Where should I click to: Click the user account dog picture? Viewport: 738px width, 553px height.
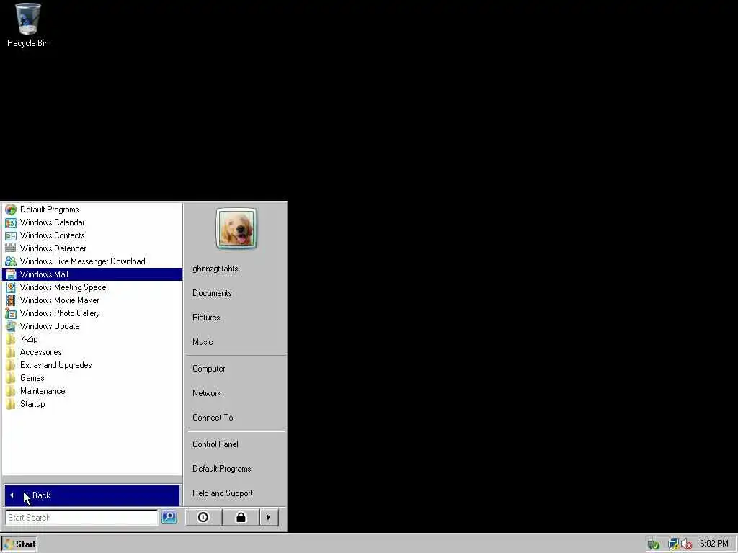click(236, 228)
